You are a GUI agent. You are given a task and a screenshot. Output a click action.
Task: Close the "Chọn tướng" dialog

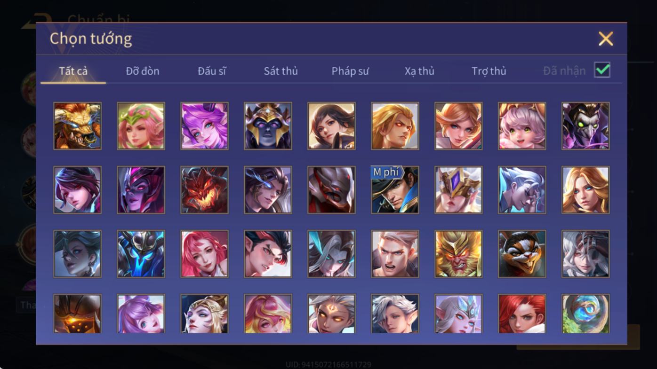pos(606,39)
